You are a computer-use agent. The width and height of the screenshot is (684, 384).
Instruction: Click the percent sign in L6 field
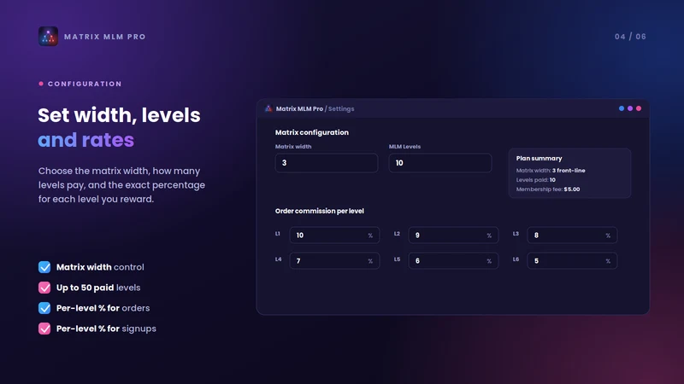(x=608, y=261)
